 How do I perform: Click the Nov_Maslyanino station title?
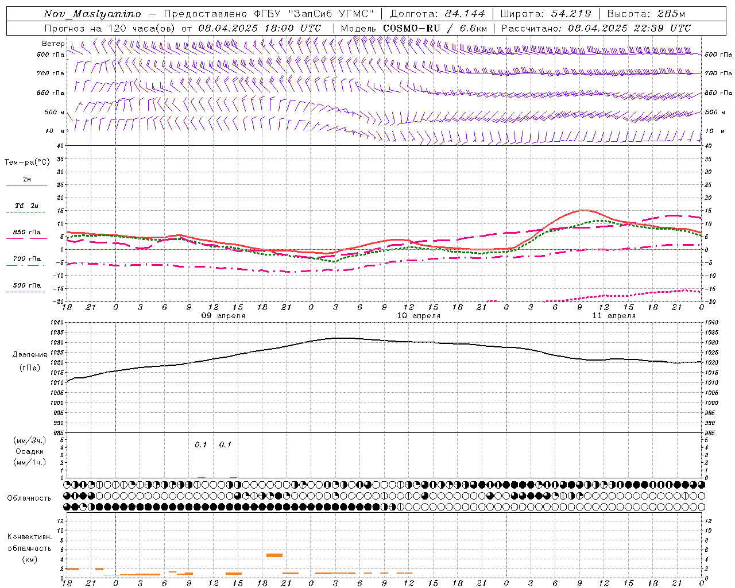click(92, 14)
